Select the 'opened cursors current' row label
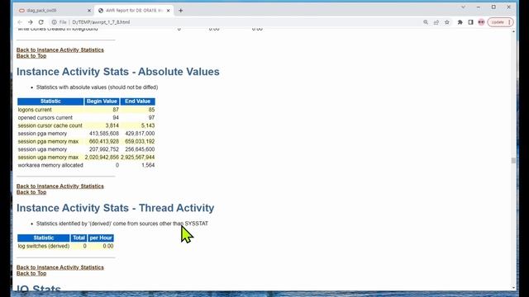The image size is (529, 297). point(45,117)
